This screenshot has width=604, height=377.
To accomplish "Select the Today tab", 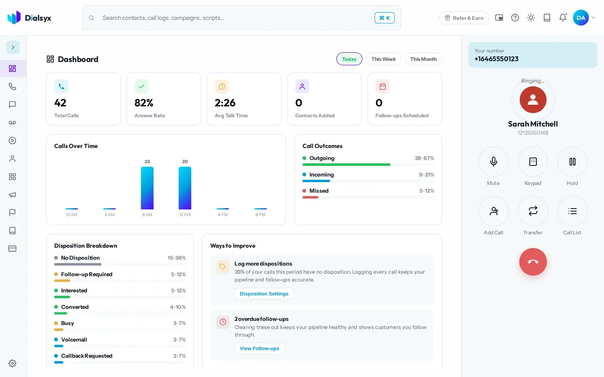I will (349, 59).
